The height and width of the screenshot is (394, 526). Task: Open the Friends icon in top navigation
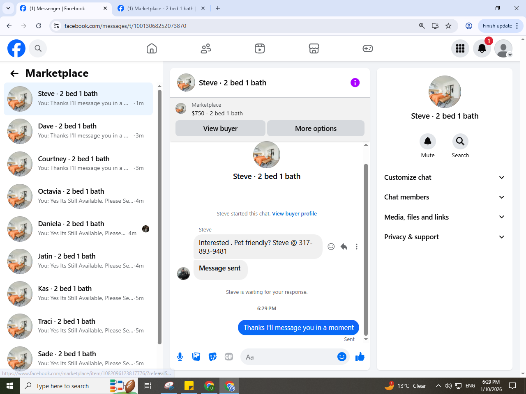tap(206, 48)
